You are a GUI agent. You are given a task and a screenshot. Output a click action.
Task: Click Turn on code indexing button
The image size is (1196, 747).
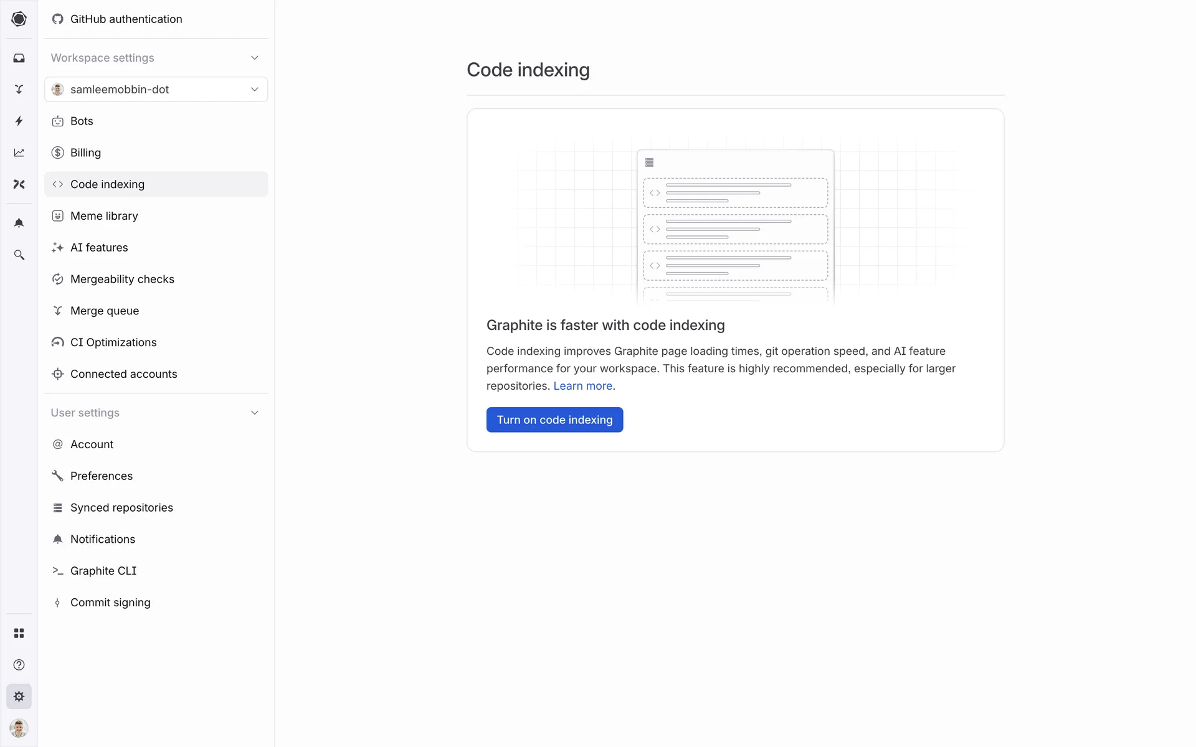[x=554, y=420]
